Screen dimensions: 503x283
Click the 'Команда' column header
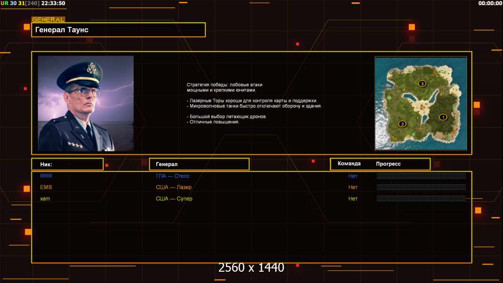point(349,164)
